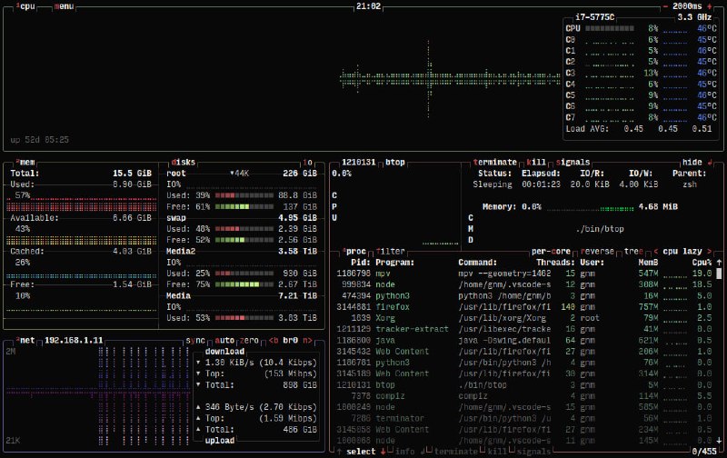
Task: Select the mpv process row
Action: (x=524, y=274)
